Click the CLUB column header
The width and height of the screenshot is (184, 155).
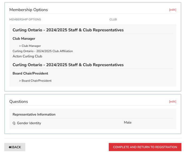113,20
